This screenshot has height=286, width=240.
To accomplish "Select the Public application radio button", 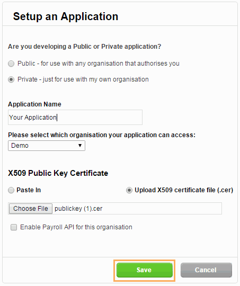I will pos(11,64).
